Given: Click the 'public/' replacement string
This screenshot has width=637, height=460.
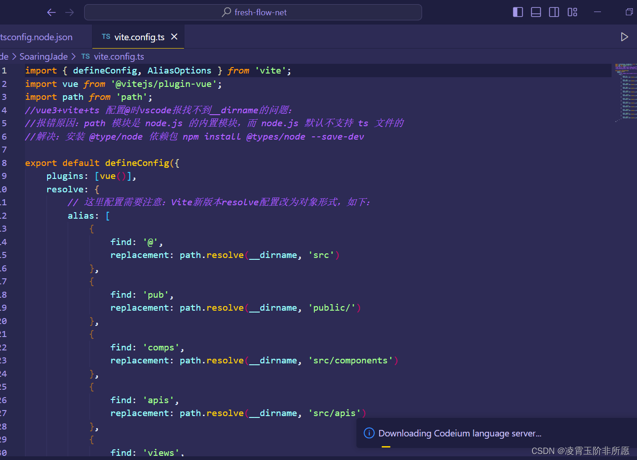Looking at the screenshot, I should coord(332,308).
